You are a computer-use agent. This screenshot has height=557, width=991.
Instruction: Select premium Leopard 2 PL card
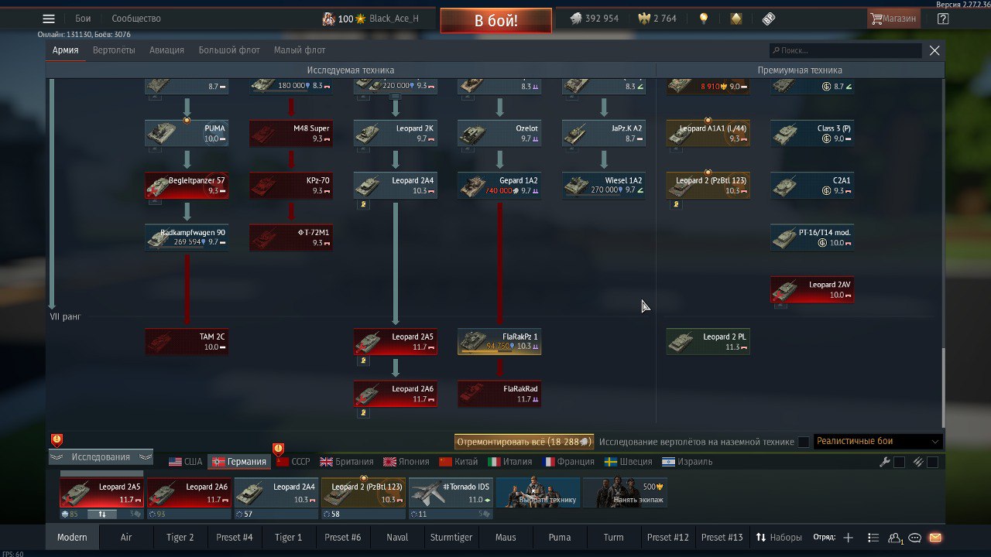708,341
